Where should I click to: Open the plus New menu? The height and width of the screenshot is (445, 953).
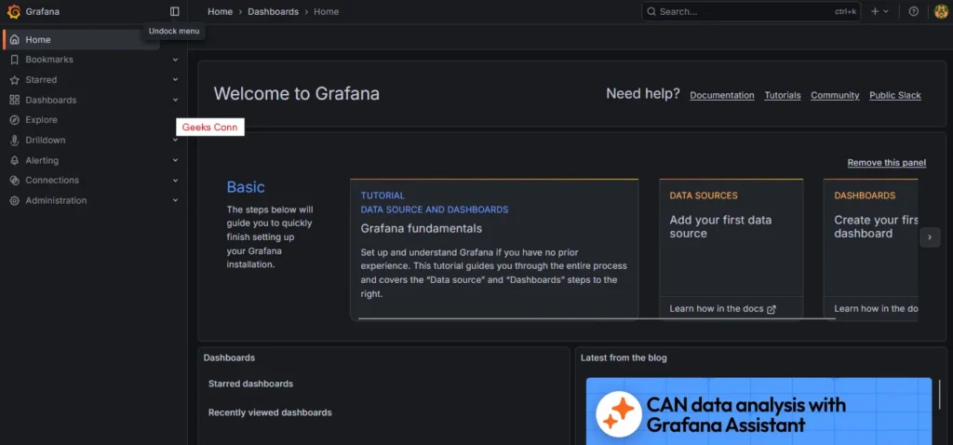coord(879,11)
